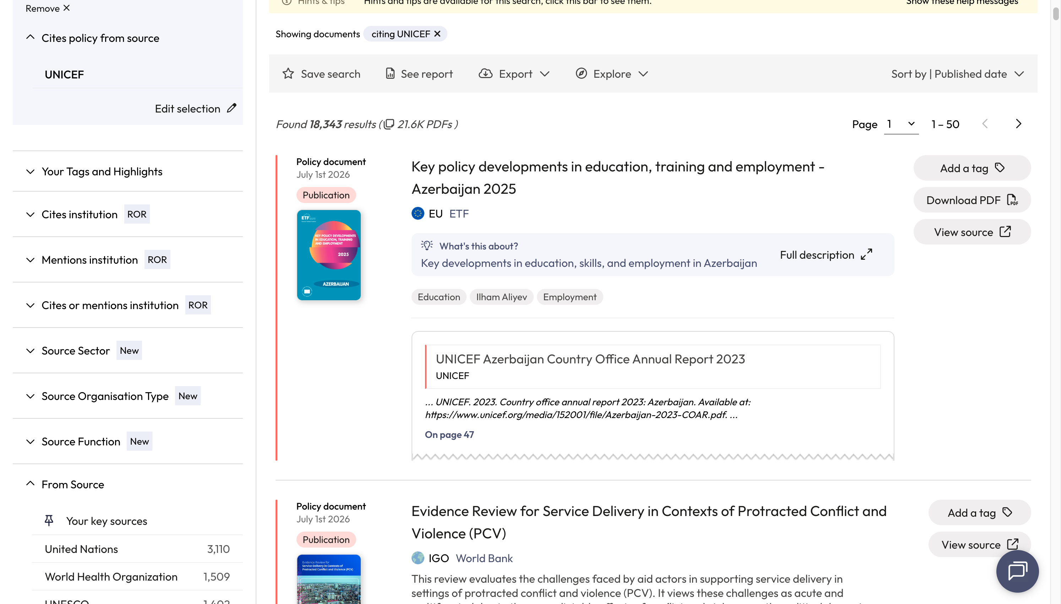Click the Education topic tag

point(439,297)
